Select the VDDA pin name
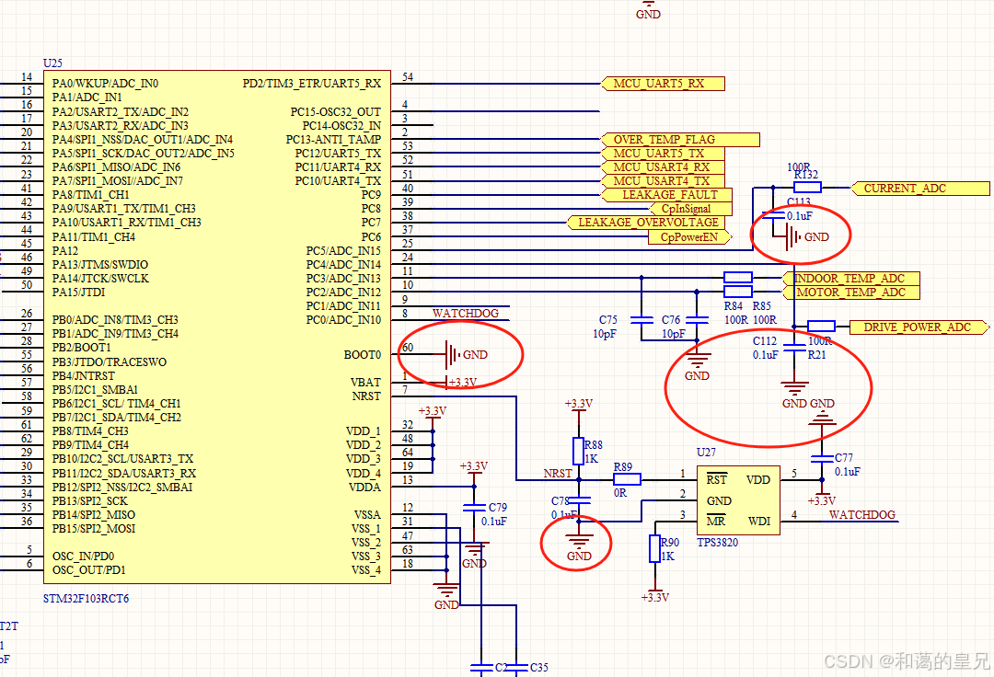The height and width of the screenshot is (677, 994). click(364, 487)
